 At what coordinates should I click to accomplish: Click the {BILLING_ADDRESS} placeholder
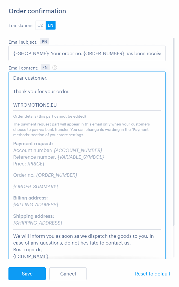coord(36,205)
